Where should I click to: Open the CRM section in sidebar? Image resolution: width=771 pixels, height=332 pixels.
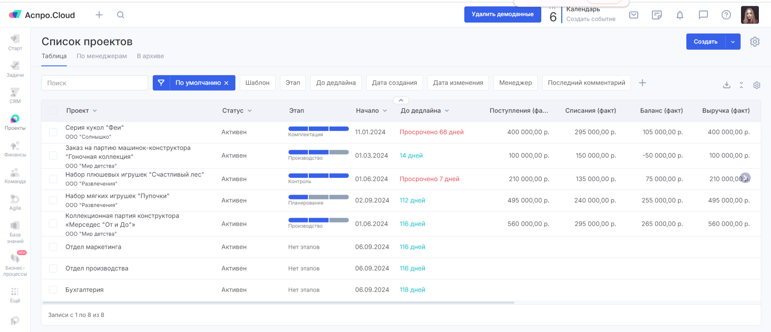15,96
